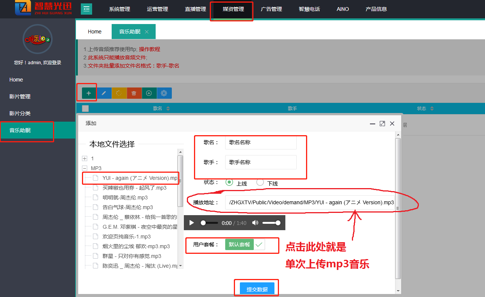Image resolution: width=485 pixels, height=297 pixels.
Task: Click the 歌名 song name input field
Action: [x=261, y=142]
